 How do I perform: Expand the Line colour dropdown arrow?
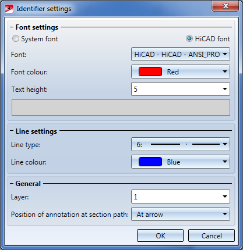[225, 162]
